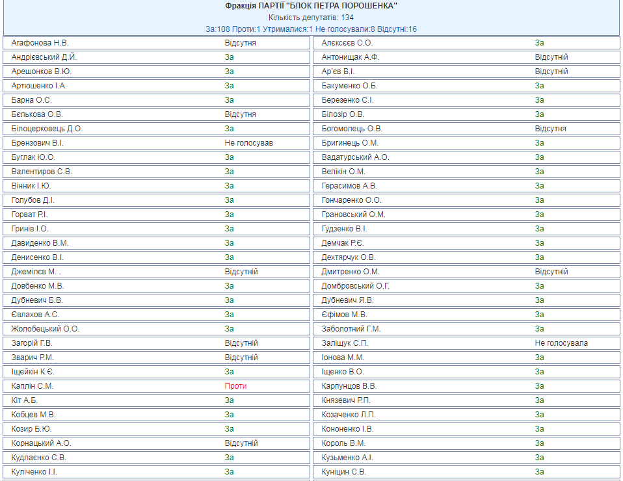Viewport: 623px width, 481px height.
Task: Click "Відсутня" status beside Бєлькова О.В.
Action: coord(240,114)
